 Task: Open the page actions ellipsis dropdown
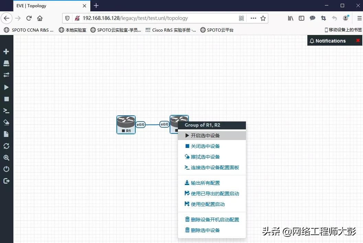(x=253, y=18)
